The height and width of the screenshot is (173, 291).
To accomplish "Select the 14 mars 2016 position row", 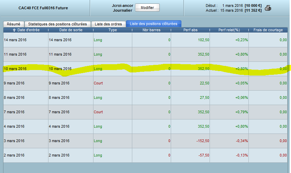I will (15, 40).
